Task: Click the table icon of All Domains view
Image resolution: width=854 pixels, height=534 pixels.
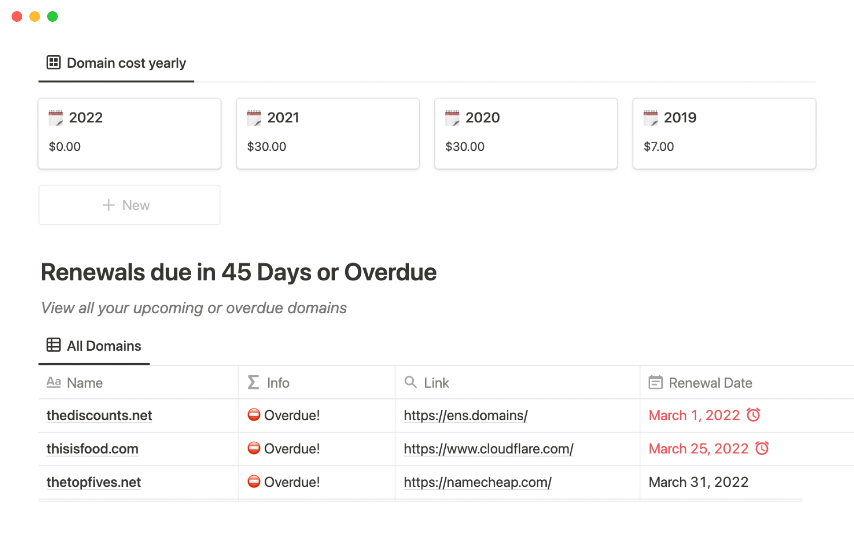Action: pyautogui.click(x=53, y=345)
